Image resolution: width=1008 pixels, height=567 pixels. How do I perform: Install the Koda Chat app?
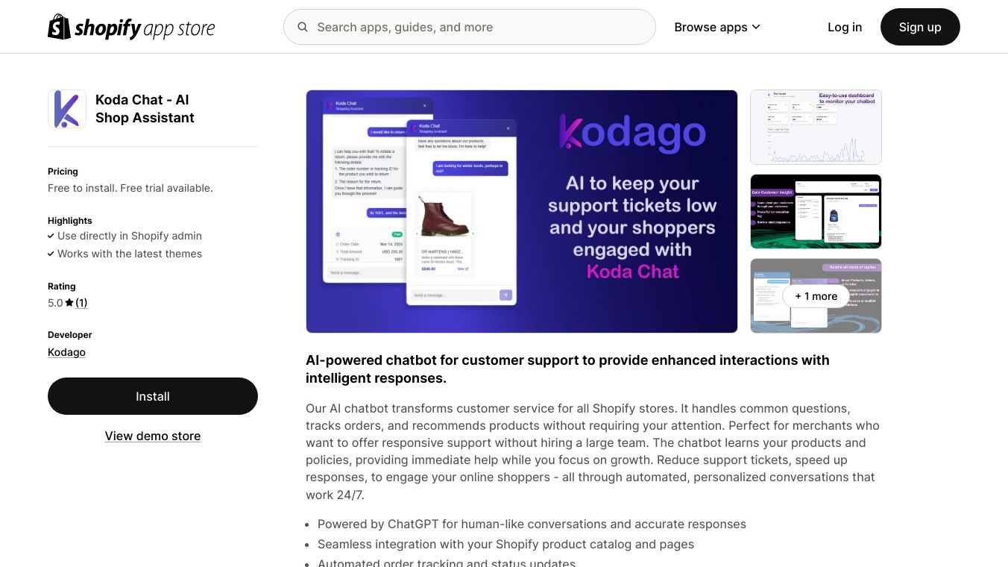[153, 396]
